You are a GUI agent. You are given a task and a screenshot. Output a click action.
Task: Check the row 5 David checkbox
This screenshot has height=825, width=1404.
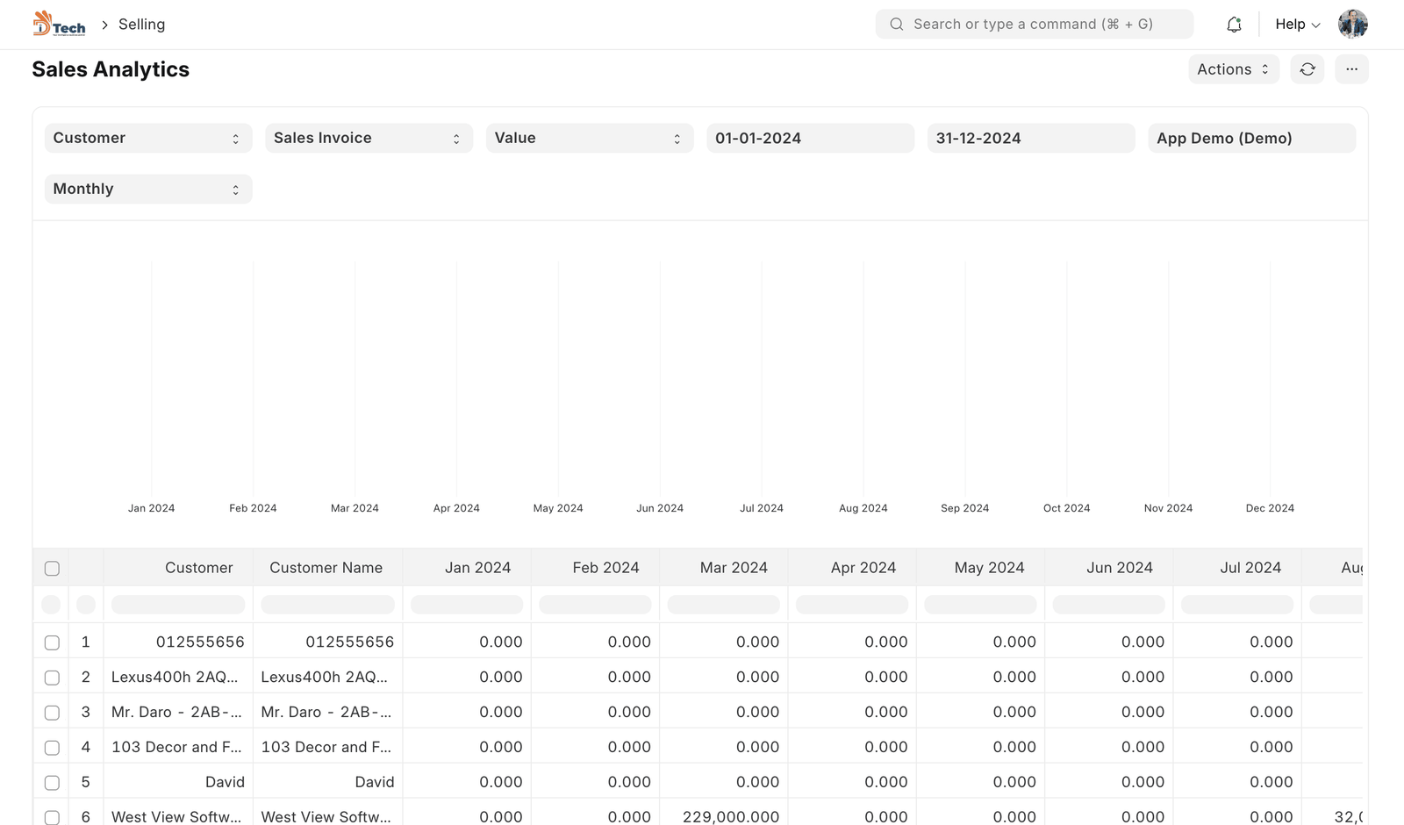52,783
